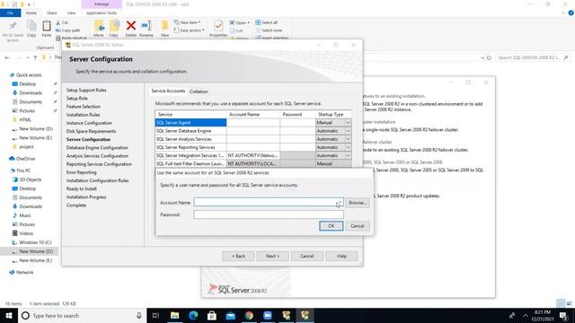Click Select all in the ribbon
Screen dimensions: 575x323
click(267, 22)
